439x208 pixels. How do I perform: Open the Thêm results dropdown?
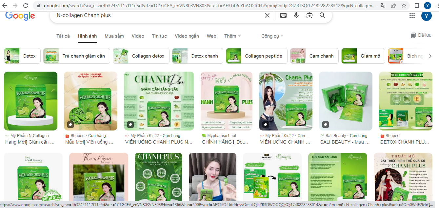point(232,36)
